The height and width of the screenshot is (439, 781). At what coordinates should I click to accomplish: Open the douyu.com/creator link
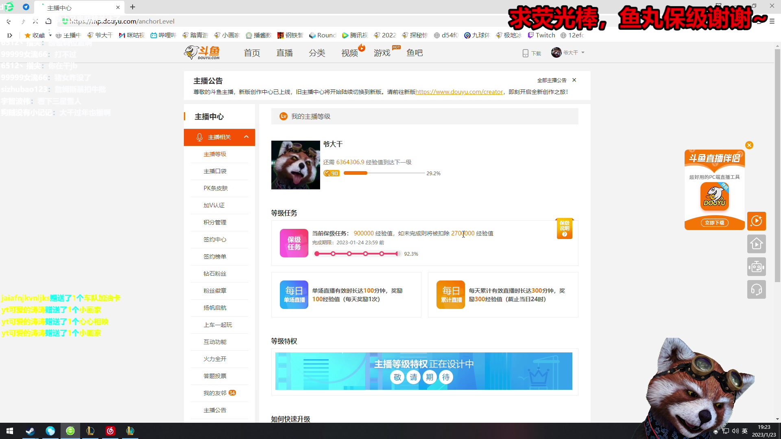[x=459, y=92]
